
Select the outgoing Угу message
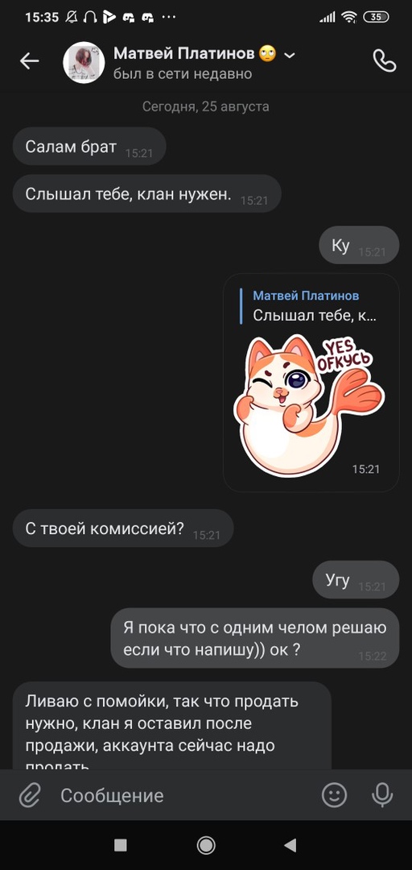point(356,580)
